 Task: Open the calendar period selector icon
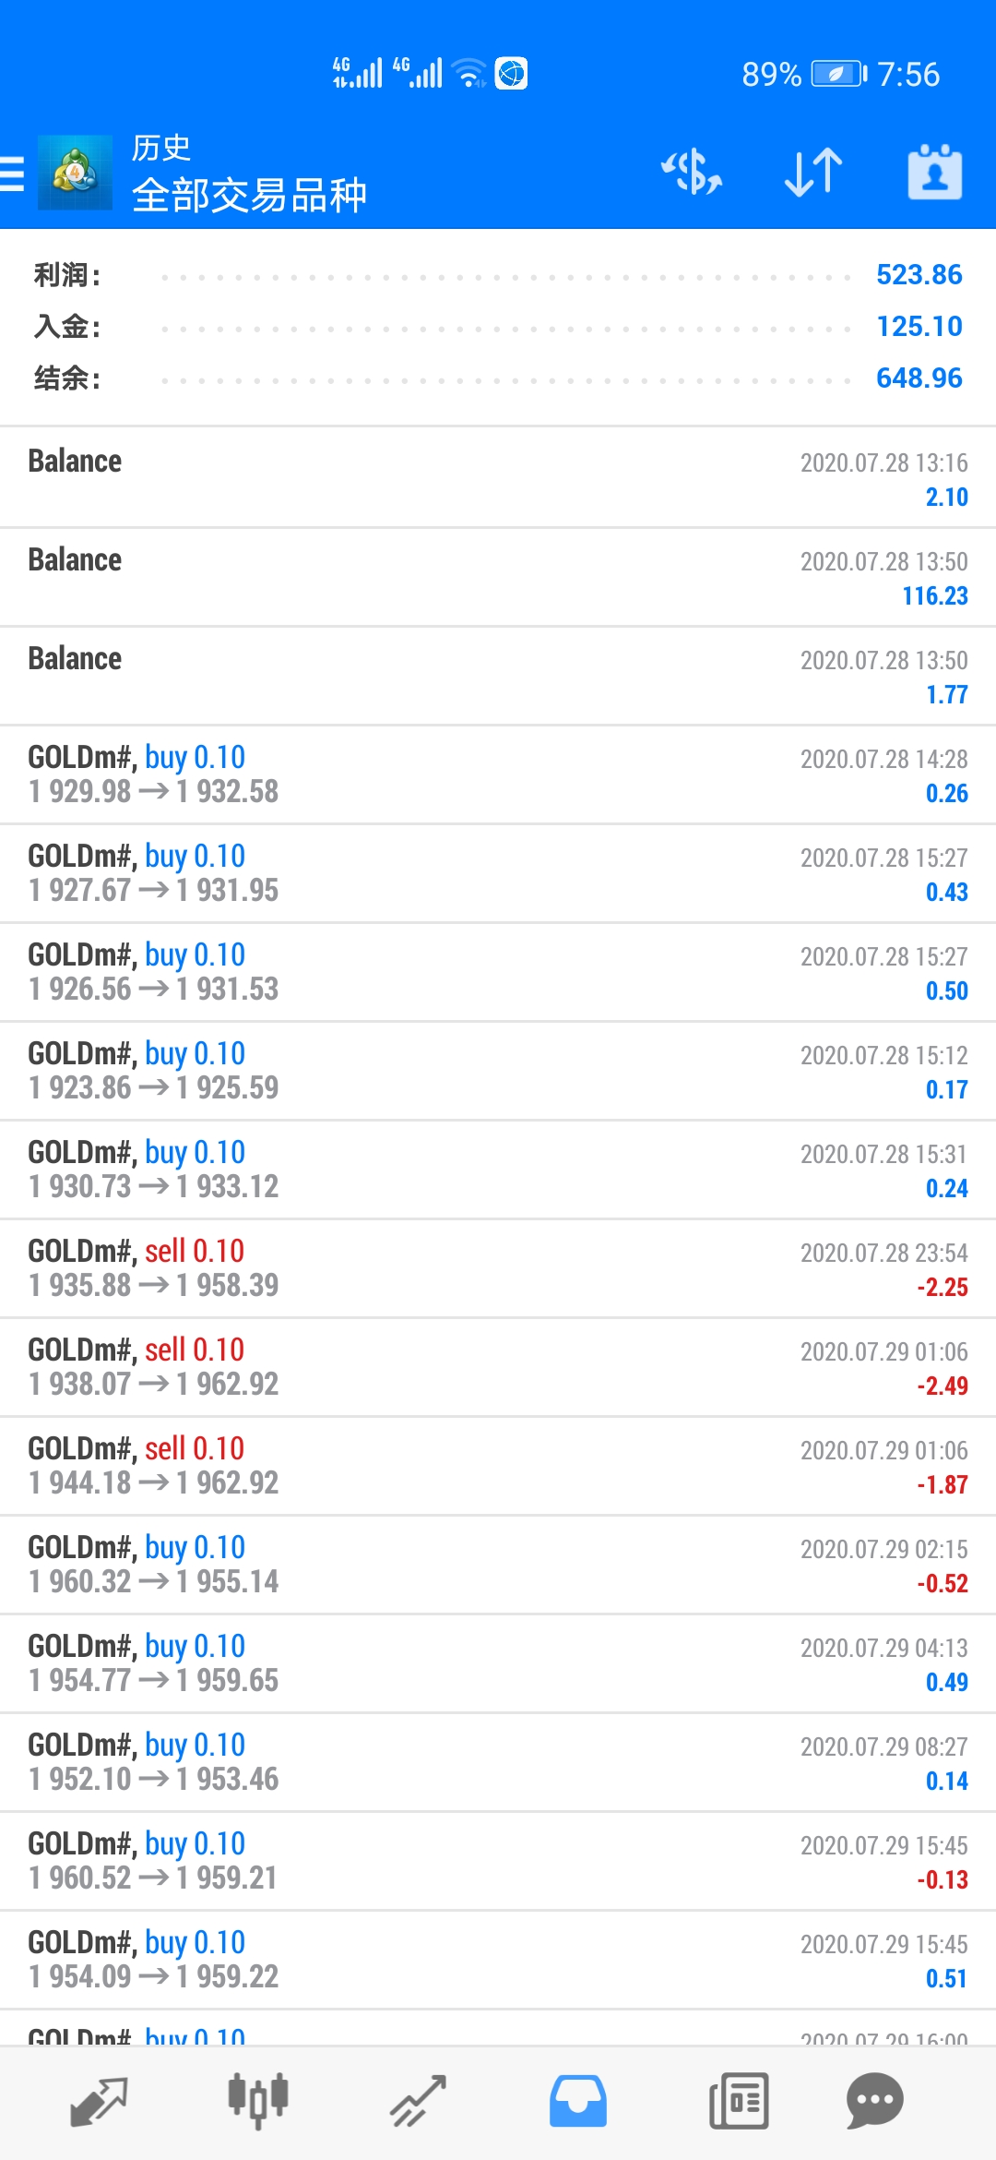coord(935,173)
